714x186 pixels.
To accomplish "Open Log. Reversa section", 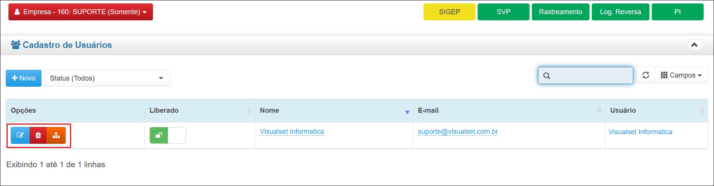I will pos(620,12).
